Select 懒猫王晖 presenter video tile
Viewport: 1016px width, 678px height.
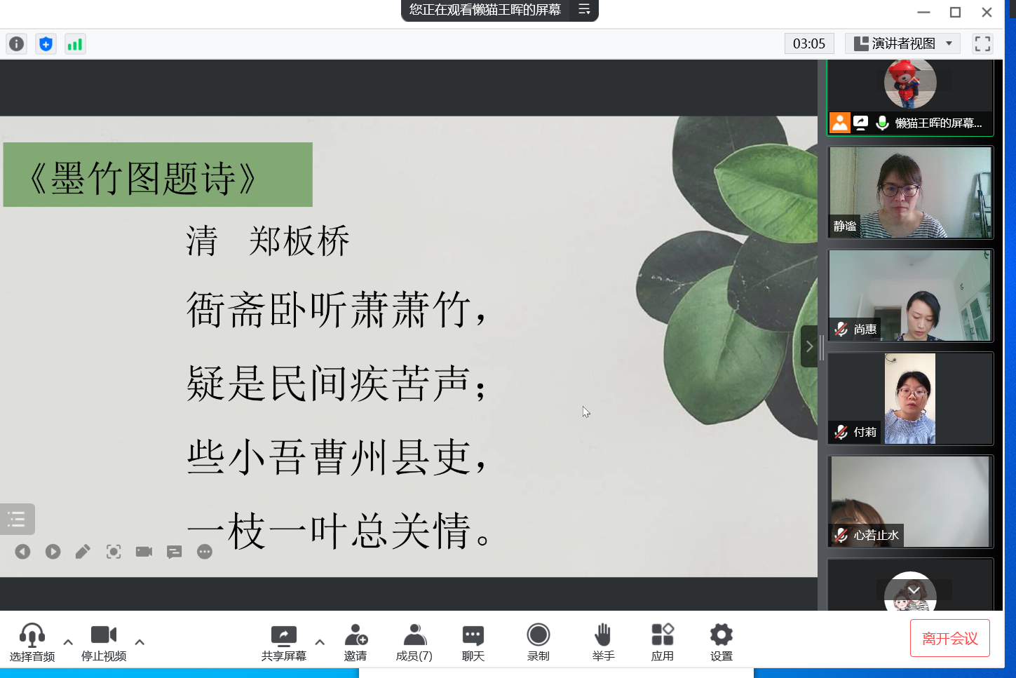(910, 97)
